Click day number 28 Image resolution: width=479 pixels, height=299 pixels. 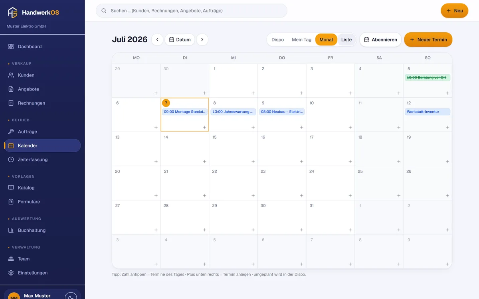tap(166, 206)
